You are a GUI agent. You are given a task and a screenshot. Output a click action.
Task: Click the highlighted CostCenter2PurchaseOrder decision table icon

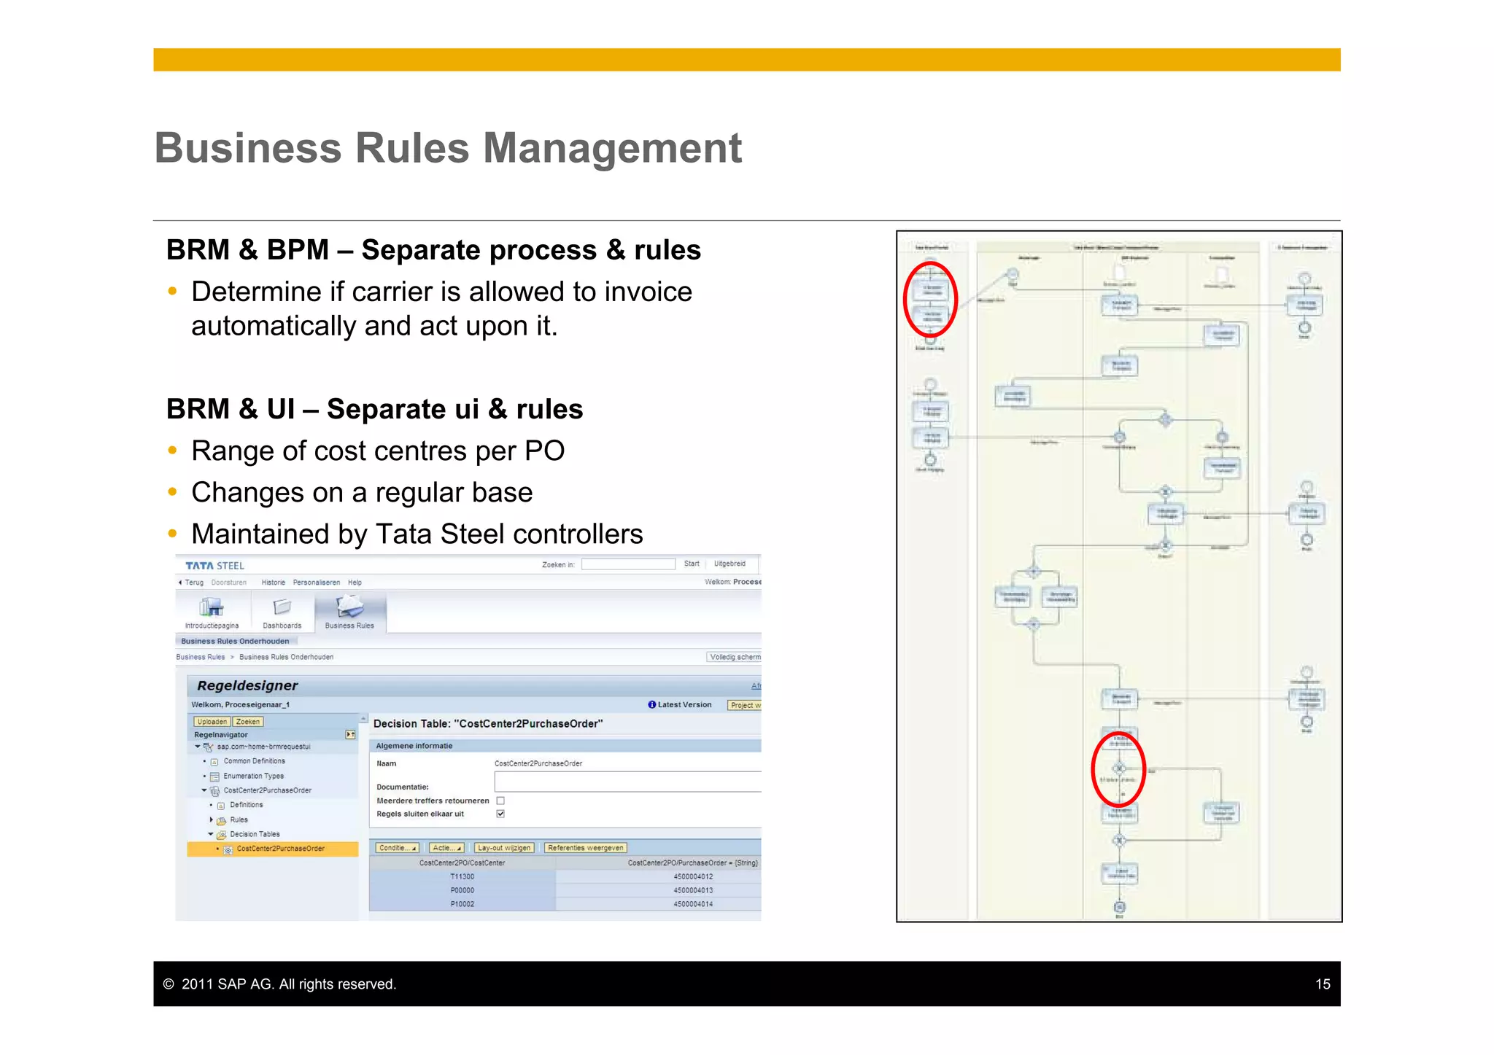228,849
